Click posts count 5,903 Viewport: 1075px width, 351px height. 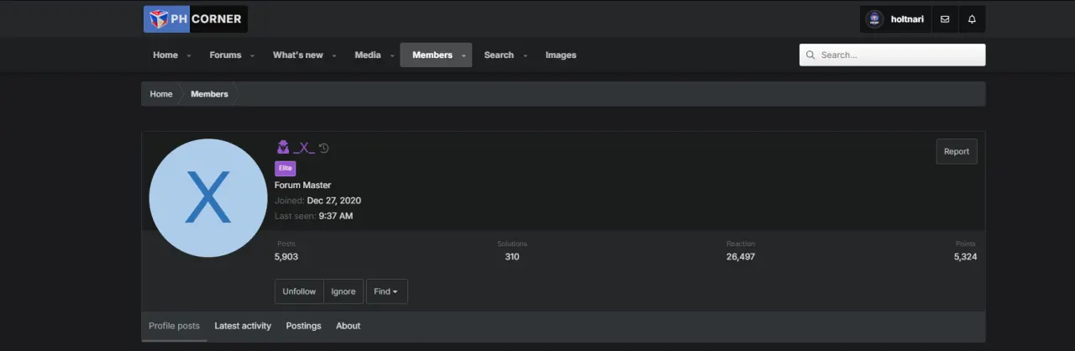pos(286,257)
